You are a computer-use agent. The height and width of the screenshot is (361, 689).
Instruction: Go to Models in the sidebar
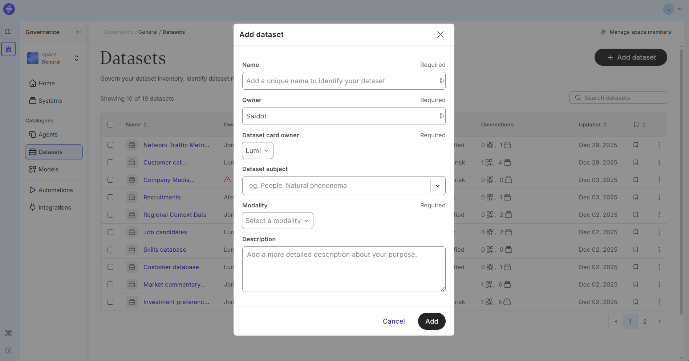(48, 169)
